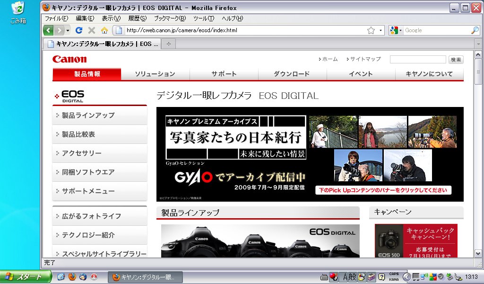The width and height of the screenshot is (484, 284).
Task: Open the 編集 menu
Action: click(85, 18)
